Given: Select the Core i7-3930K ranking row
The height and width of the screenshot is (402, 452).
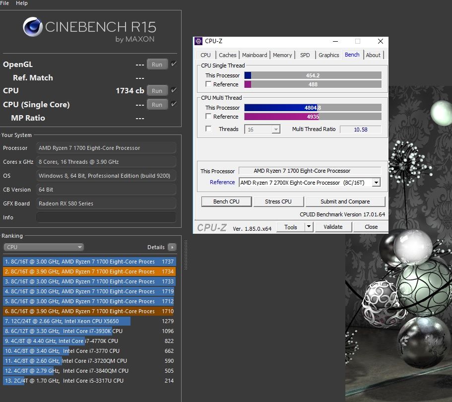Looking at the screenshot, I should (89, 331).
